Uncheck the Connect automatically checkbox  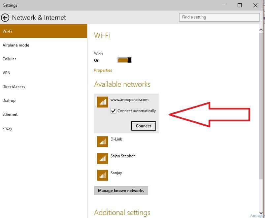[114, 111]
